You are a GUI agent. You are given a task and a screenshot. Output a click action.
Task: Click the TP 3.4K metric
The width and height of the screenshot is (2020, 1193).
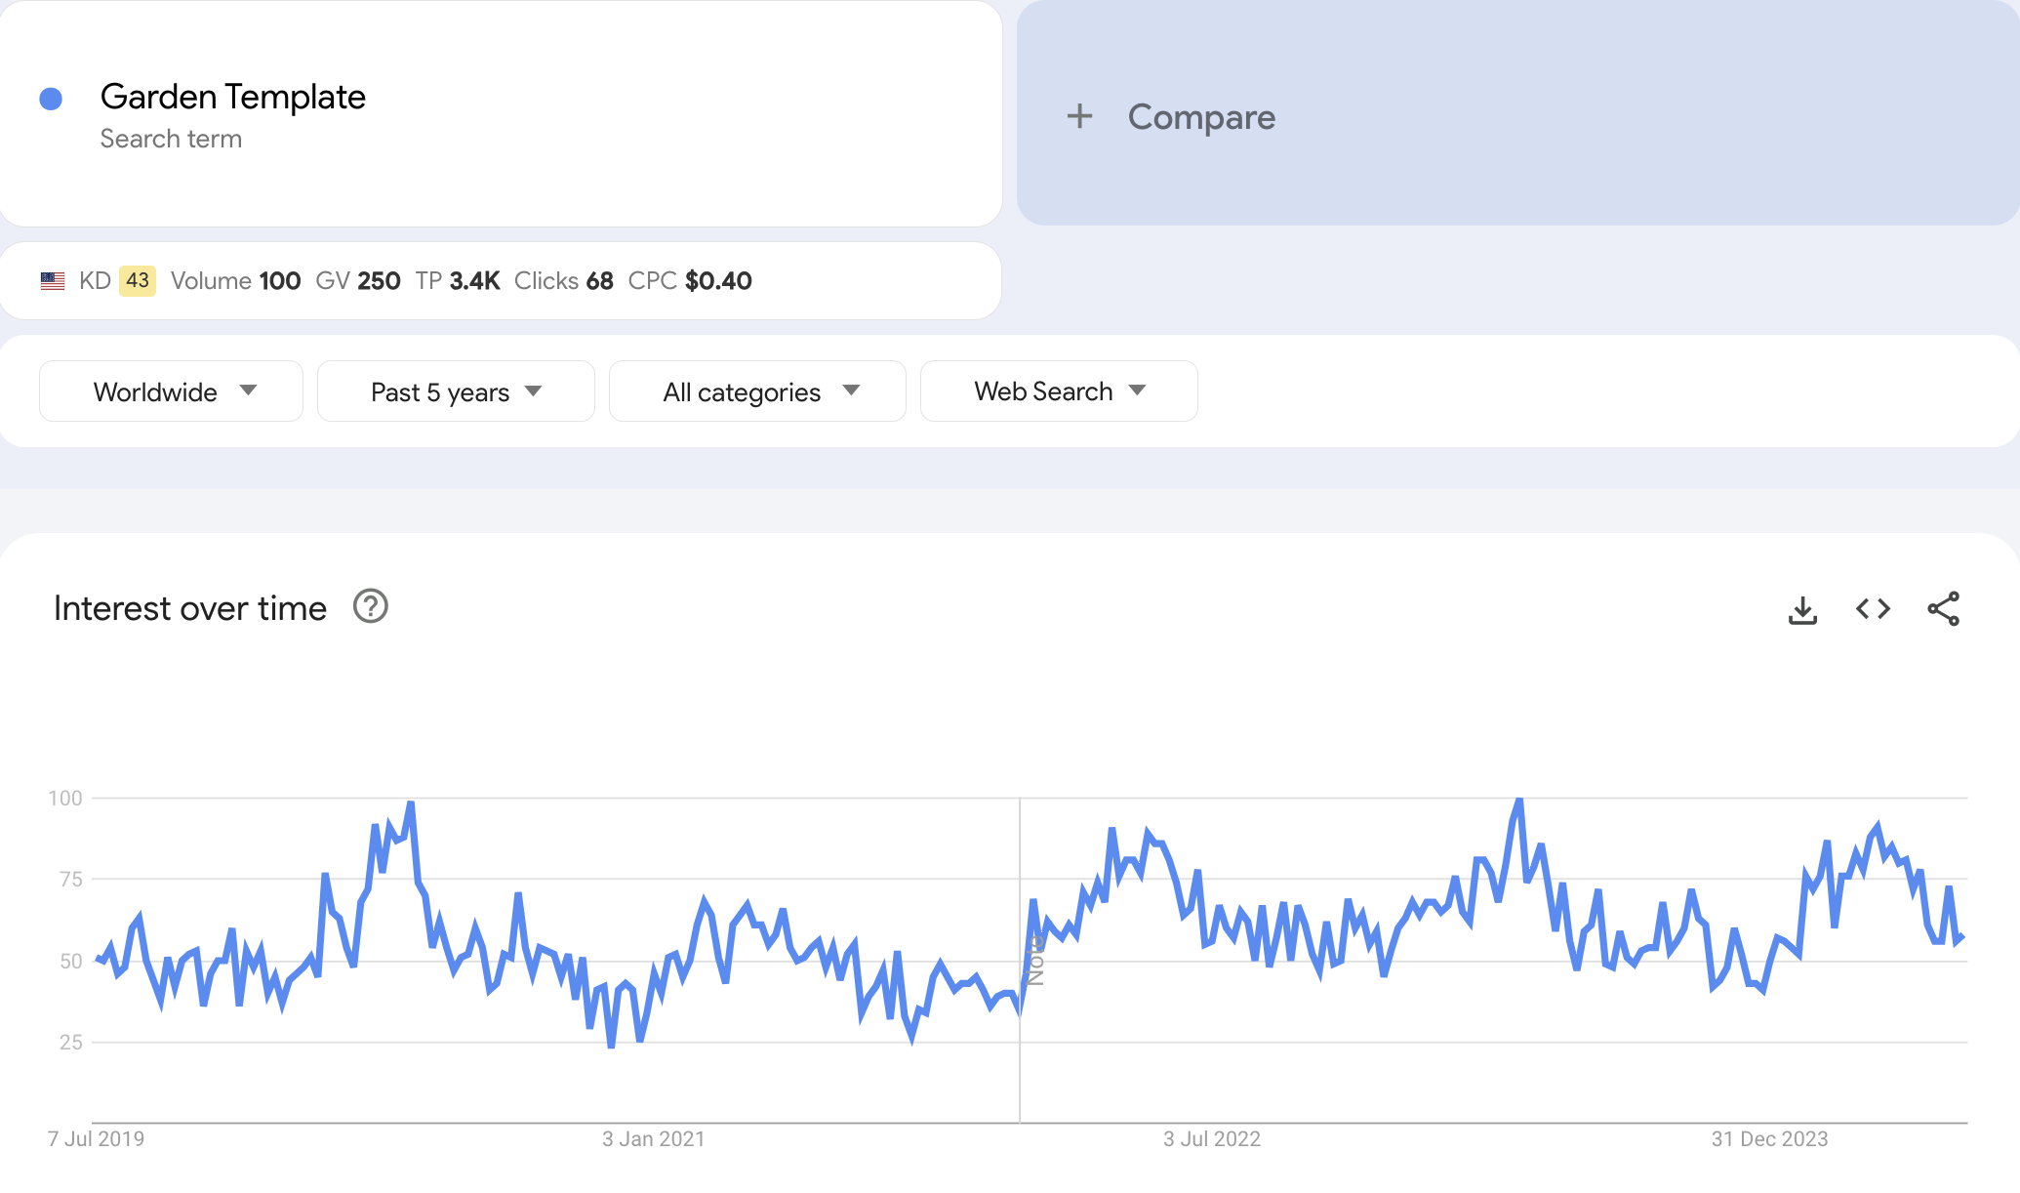[x=457, y=281]
